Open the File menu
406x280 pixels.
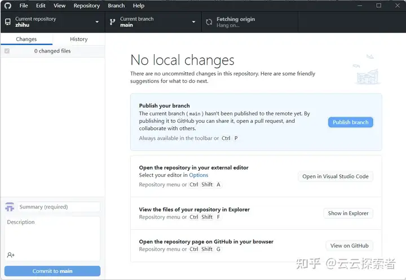(24, 6)
